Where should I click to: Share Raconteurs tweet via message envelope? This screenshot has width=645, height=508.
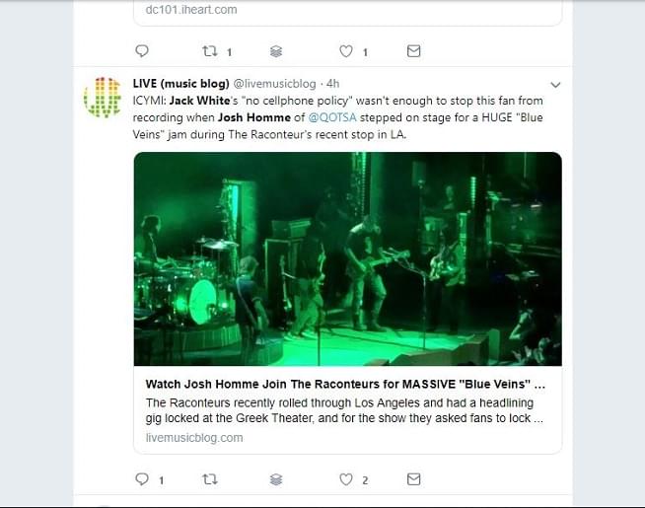point(413,479)
